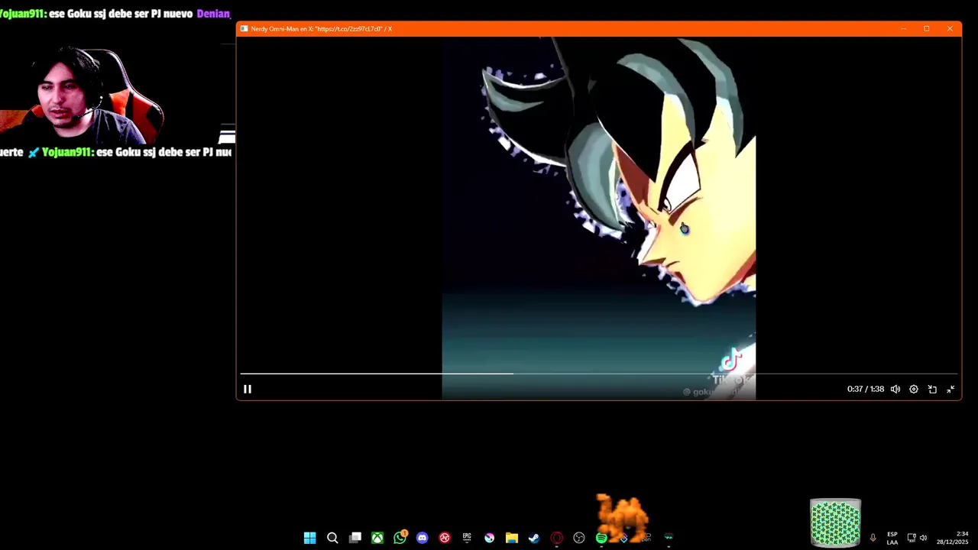
Task: Open Task View from the taskbar
Action: pos(355,538)
